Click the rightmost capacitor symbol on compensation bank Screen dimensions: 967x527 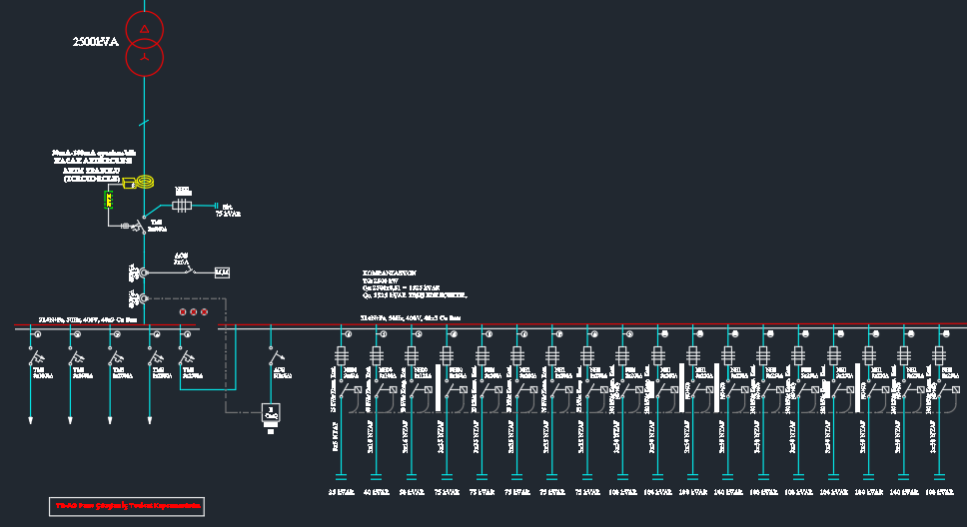pos(937,474)
